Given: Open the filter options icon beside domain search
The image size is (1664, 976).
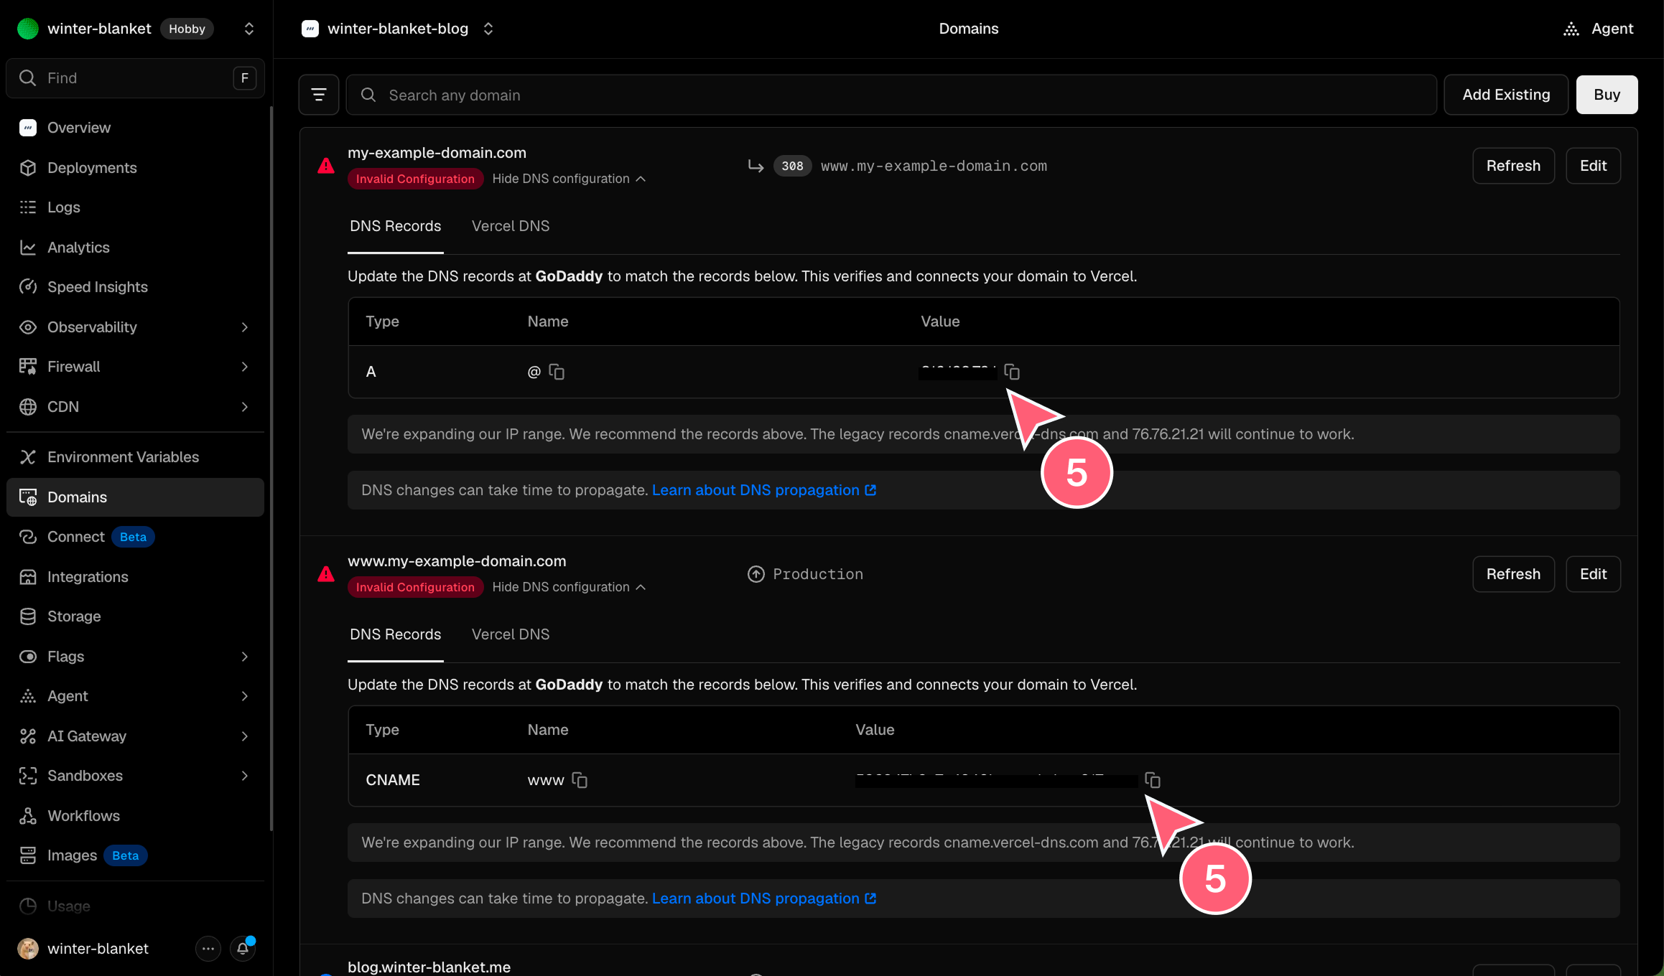Looking at the screenshot, I should click(319, 95).
